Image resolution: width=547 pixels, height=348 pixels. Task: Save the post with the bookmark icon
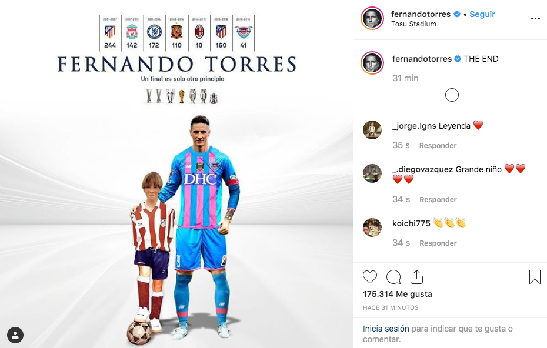coord(535,277)
